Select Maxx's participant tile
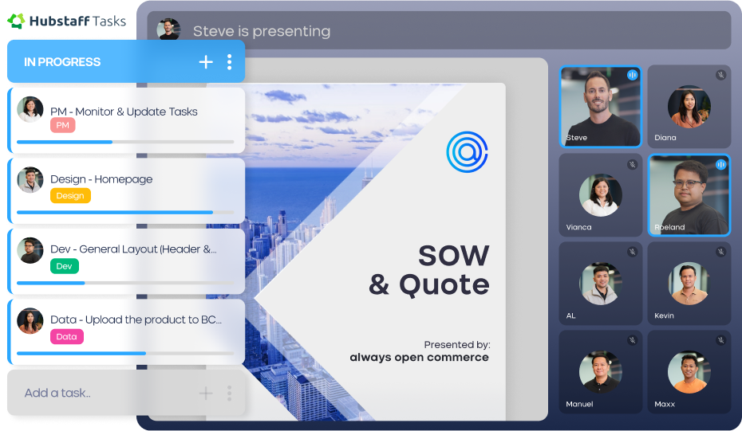Viewport: 742px width, 431px height. pos(689,372)
